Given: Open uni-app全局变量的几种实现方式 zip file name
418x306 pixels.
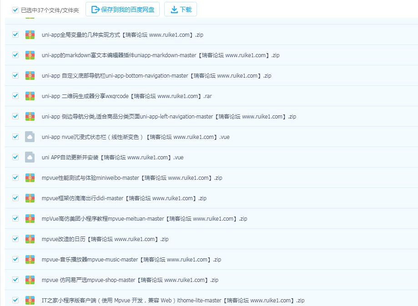Looking at the screenshot, I should coord(122,35).
